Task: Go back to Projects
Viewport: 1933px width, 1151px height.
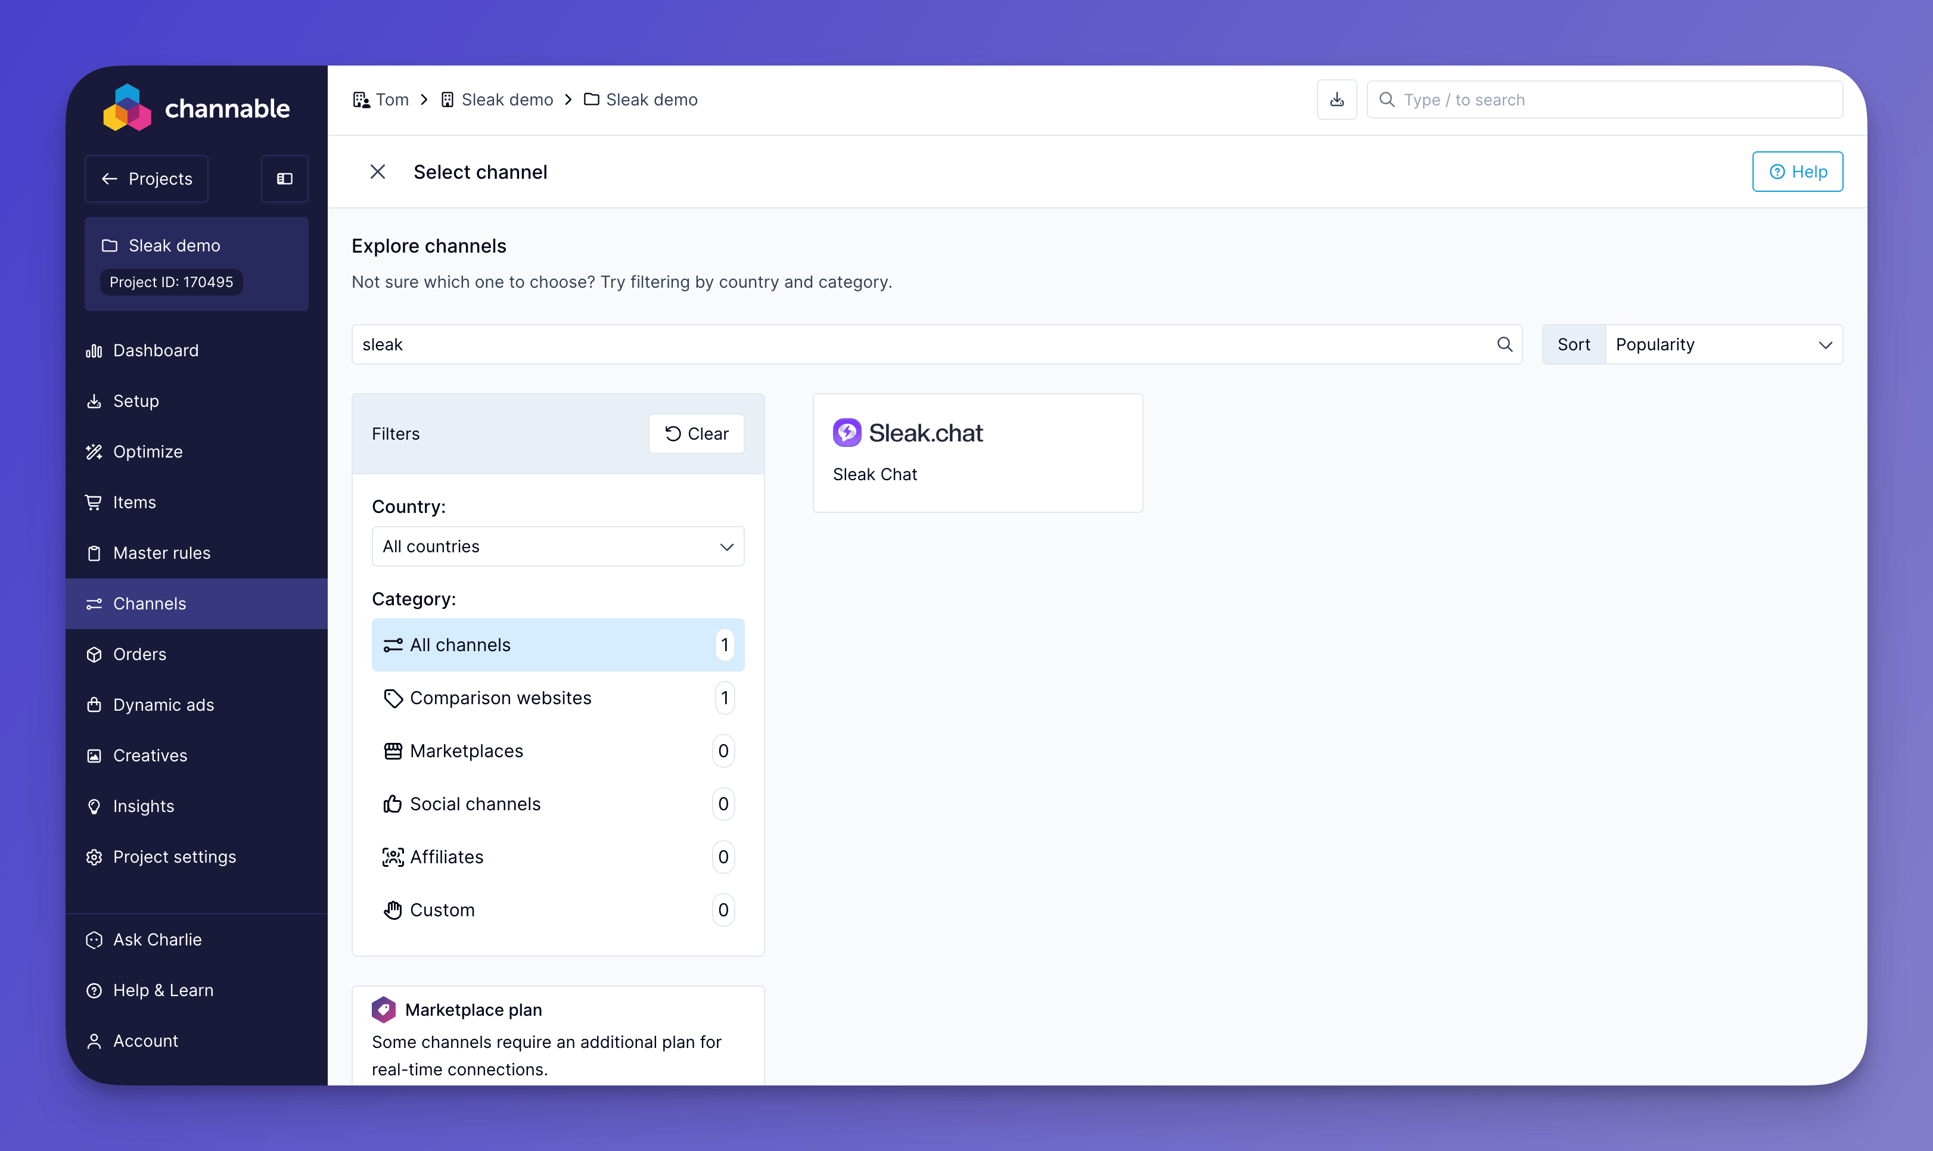Action: click(x=147, y=179)
